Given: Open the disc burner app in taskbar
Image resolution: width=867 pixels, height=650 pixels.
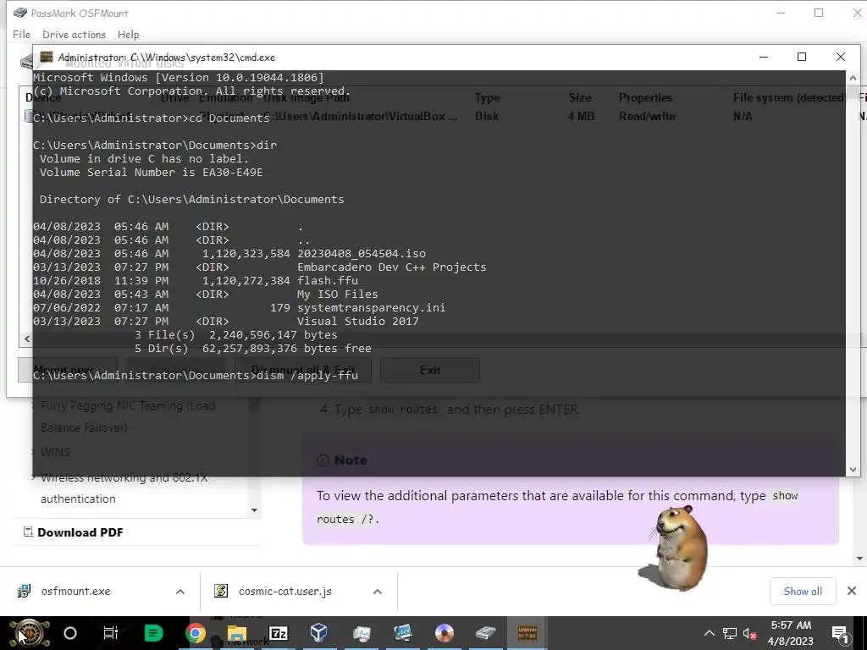Looking at the screenshot, I should pyautogui.click(x=444, y=633).
